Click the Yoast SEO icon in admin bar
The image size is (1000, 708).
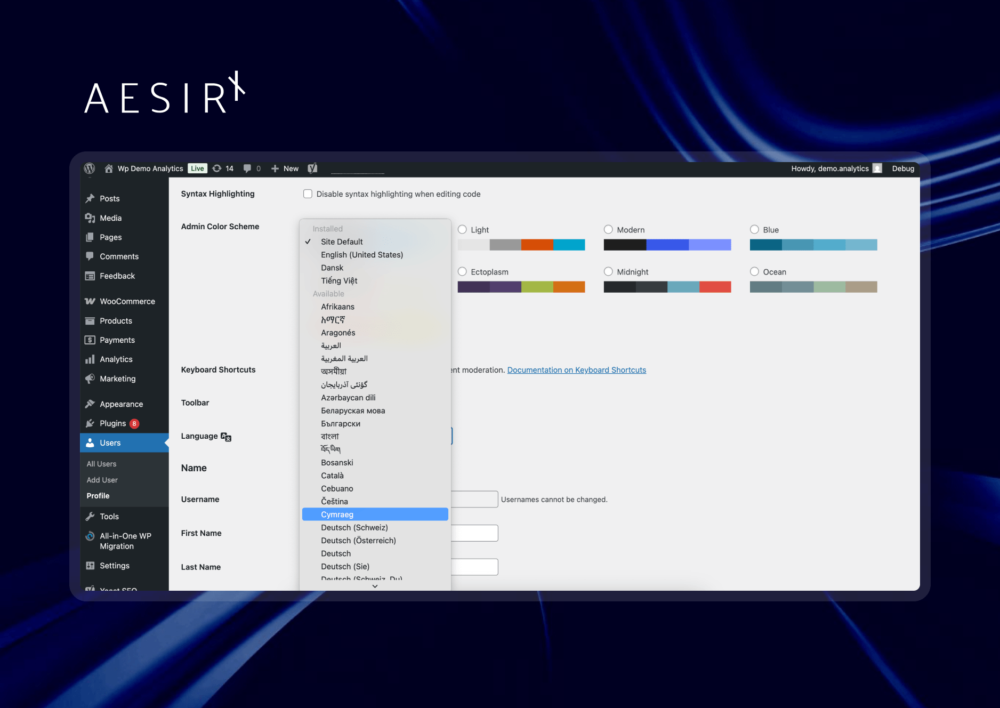click(x=312, y=168)
